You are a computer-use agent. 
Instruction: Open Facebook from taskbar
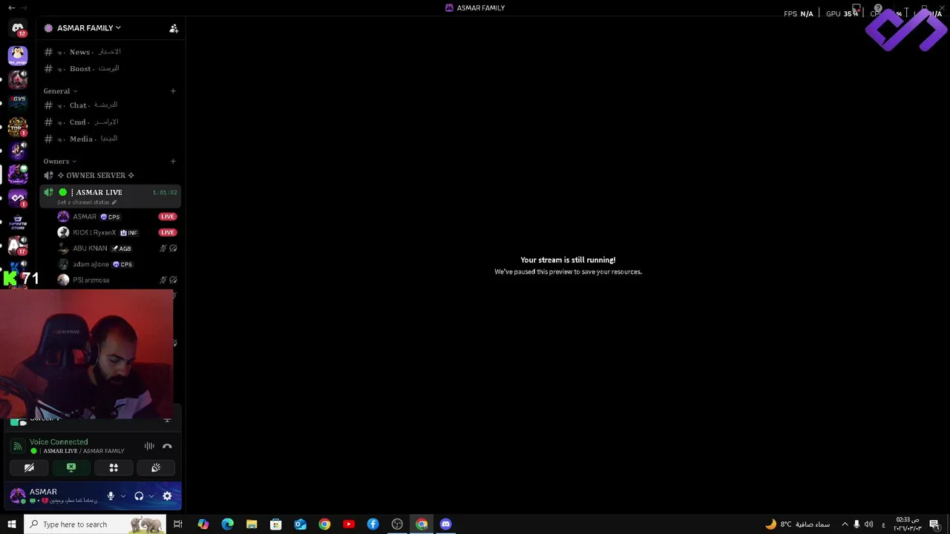coord(373,524)
